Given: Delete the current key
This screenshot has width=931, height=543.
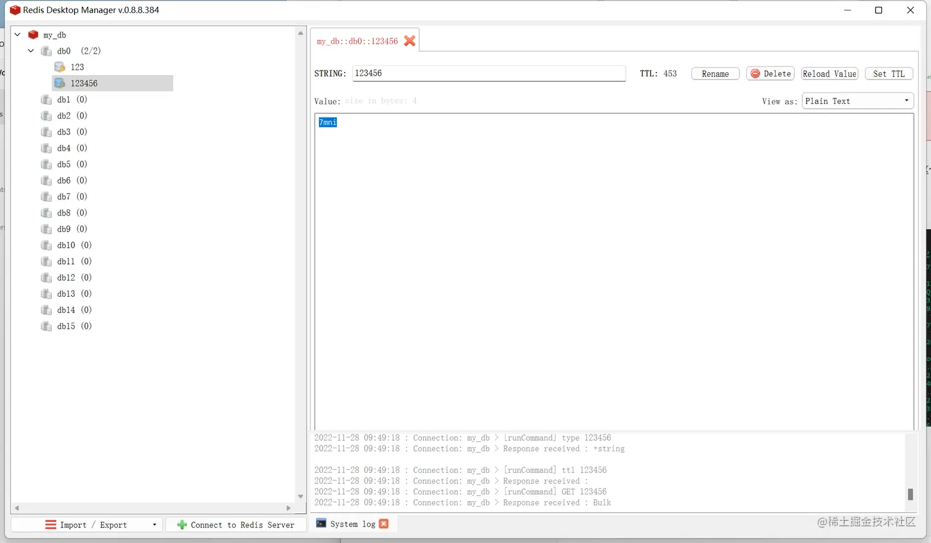Looking at the screenshot, I should coord(770,74).
